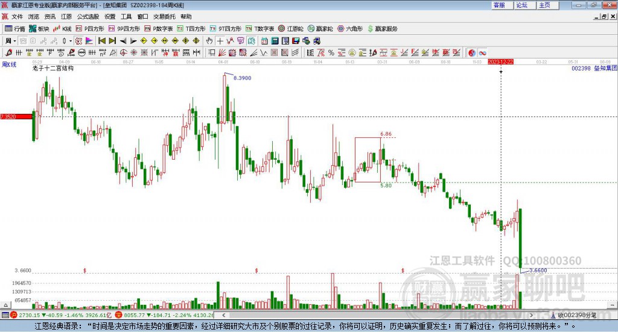Open the 9P四方形 tool

(124, 29)
